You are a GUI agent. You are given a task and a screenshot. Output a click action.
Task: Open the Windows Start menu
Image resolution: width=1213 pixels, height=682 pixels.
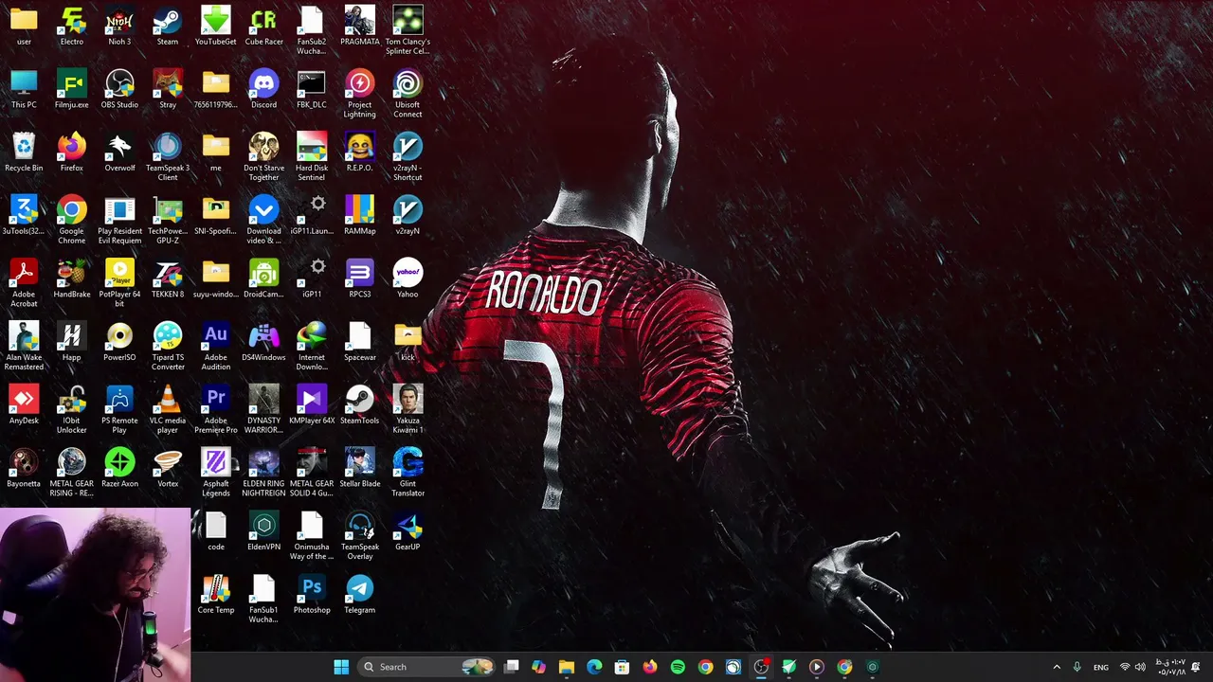[x=341, y=667]
